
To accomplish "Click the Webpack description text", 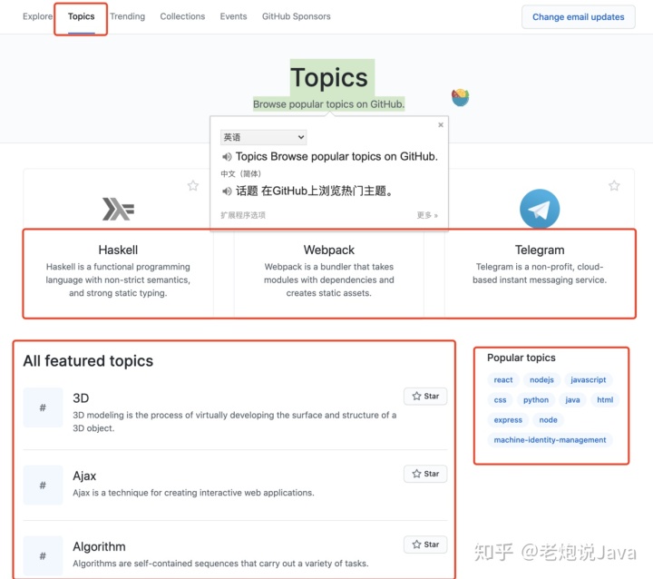I will tap(329, 280).
